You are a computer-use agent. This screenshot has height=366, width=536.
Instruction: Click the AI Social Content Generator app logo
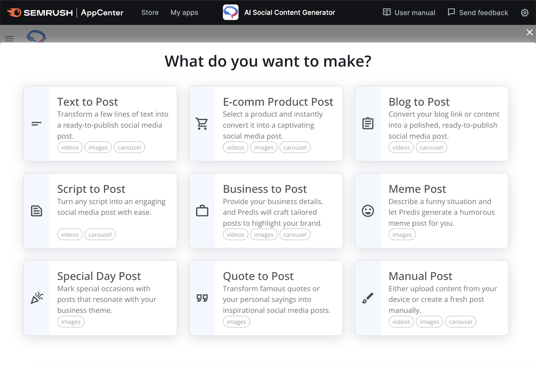click(230, 12)
